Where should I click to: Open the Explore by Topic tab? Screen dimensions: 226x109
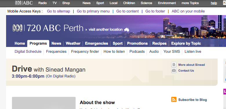[x=186, y=43]
